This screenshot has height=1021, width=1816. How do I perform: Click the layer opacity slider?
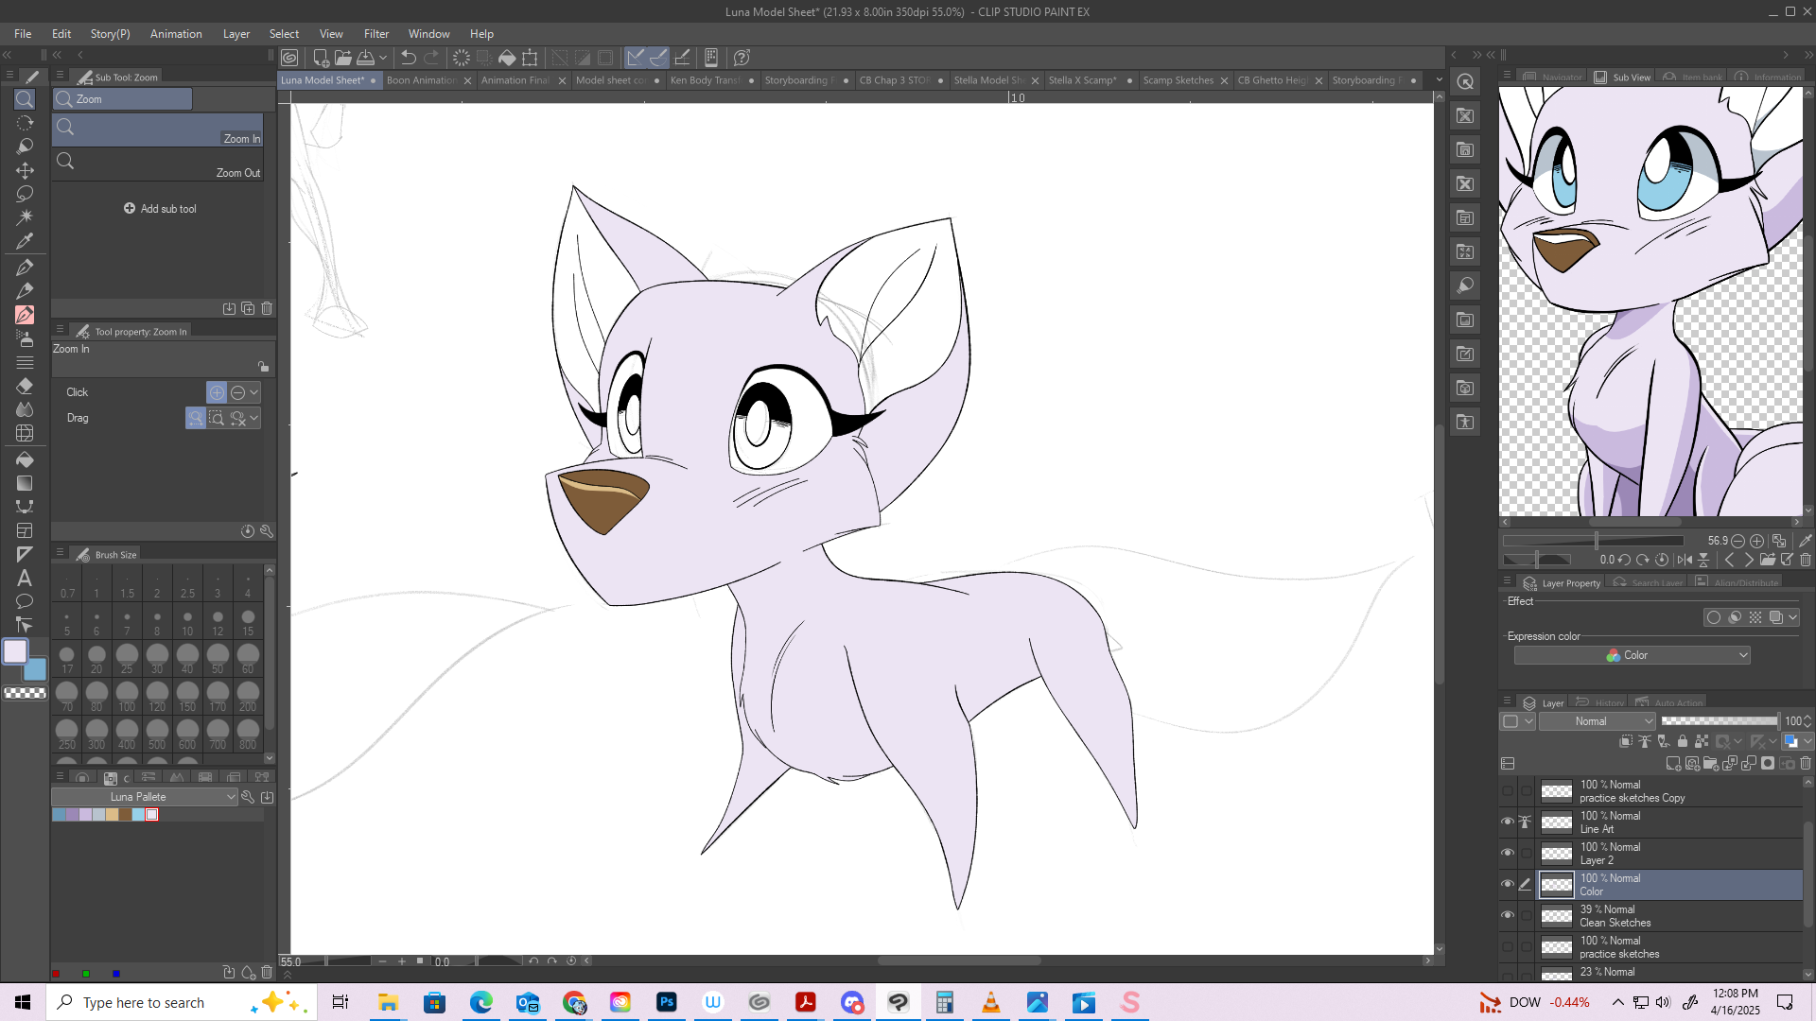[x=1719, y=721]
